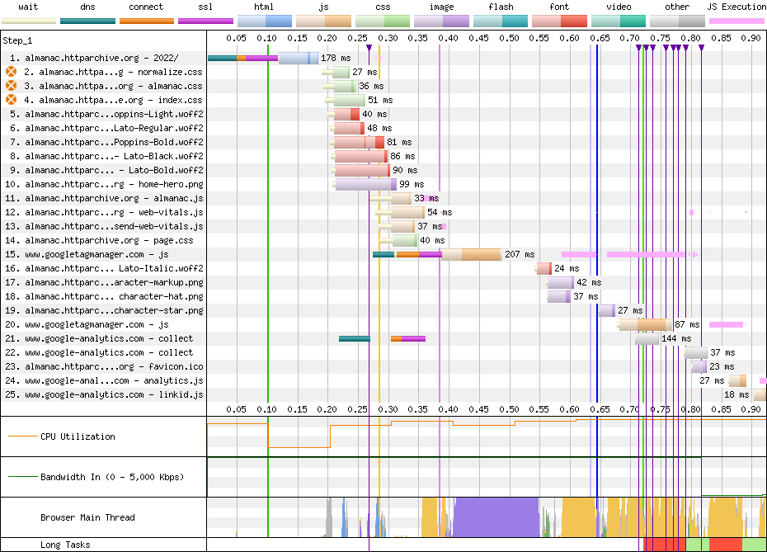
Task: Open the favicon.ico request row
Action: click(x=113, y=366)
